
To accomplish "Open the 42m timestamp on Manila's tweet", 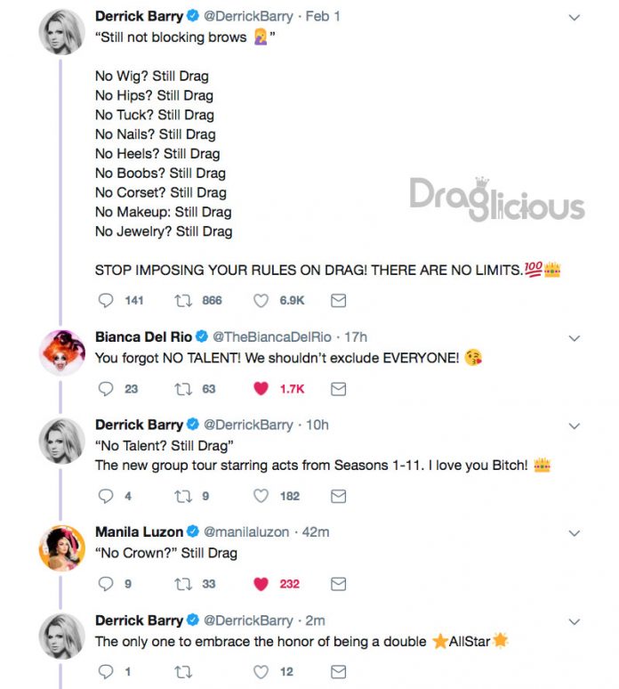I will (316, 532).
